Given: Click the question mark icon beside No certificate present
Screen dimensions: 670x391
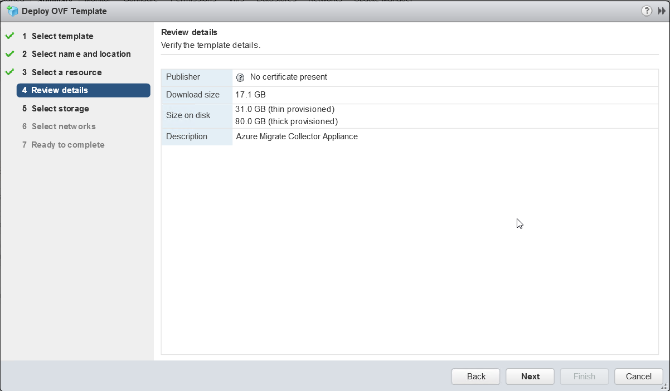Looking at the screenshot, I should tap(240, 77).
